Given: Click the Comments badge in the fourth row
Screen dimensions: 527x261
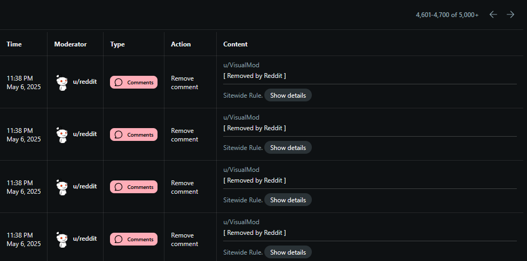Looking at the screenshot, I should coord(134,240).
